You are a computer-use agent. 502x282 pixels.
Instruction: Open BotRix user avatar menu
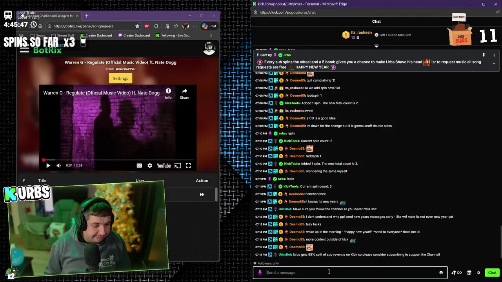[x=209, y=48]
